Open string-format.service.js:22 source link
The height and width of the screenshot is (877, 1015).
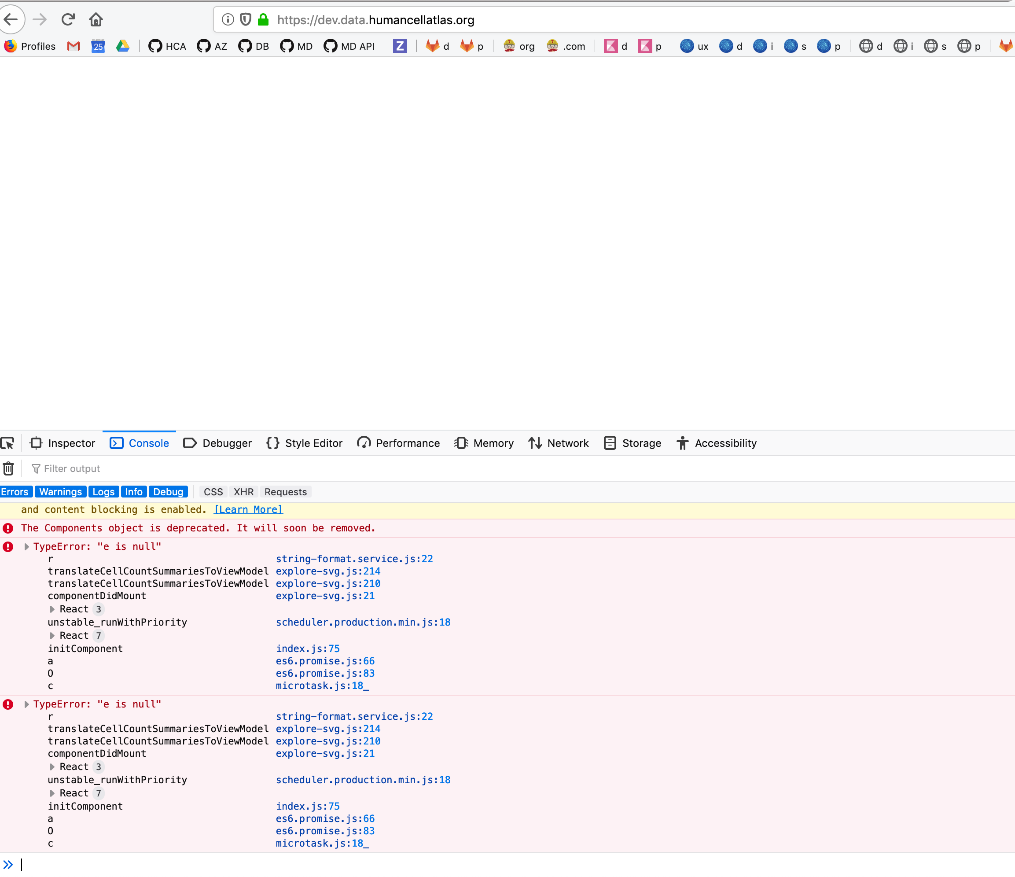coord(354,559)
